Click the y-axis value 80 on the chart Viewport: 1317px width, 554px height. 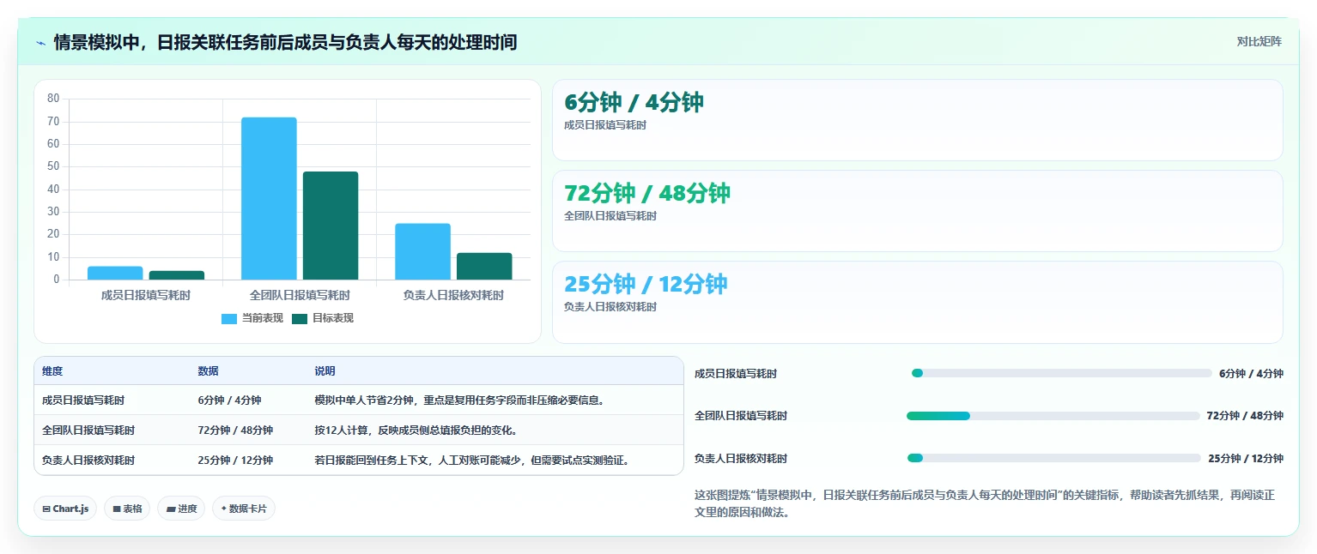pyautogui.click(x=53, y=99)
